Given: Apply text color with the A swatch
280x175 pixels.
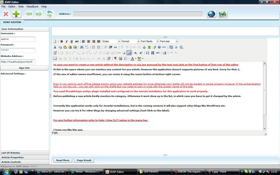Looking at the screenshot, I should pyautogui.click(x=133, y=59).
